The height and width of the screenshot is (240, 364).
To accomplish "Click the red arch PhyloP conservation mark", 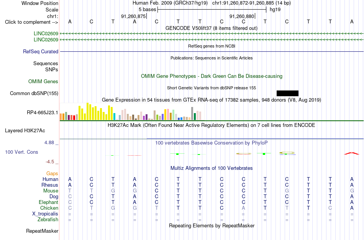I will coord(351,153).
